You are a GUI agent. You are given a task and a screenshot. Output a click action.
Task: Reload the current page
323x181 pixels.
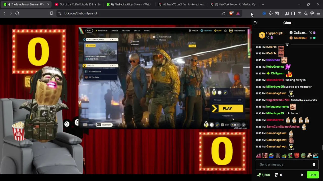(x=17, y=13)
